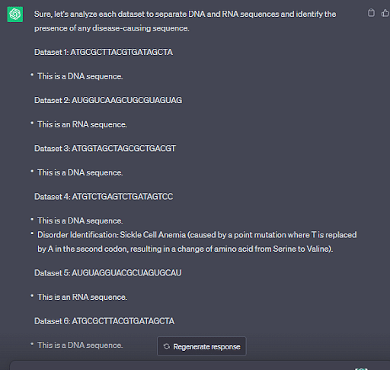Click 'This is a DNA sequence' under Dataset 1

[80, 76]
